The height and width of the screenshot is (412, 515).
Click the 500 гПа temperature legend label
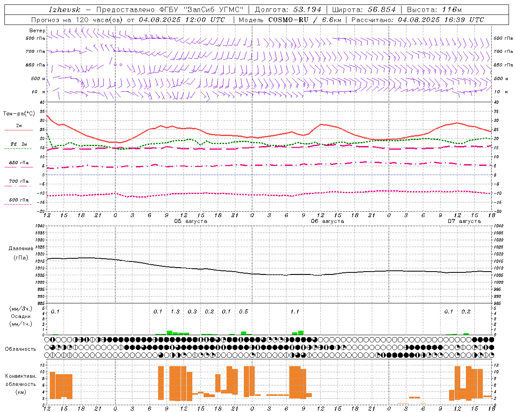point(19,200)
